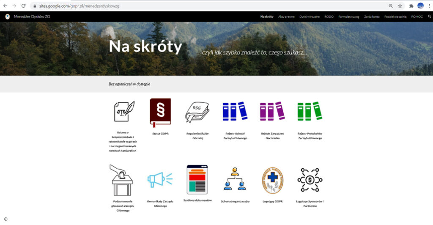Open the Statut GOPR book icon
This screenshot has height=225, width=433.
tap(160, 112)
